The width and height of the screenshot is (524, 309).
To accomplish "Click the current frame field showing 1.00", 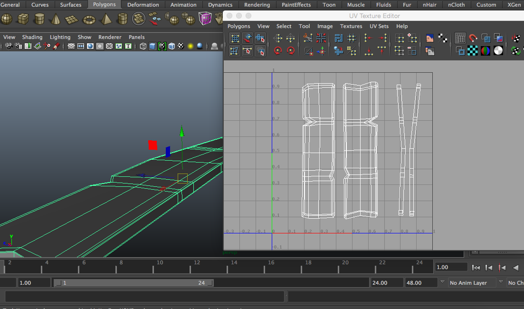I will coord(450,267).
